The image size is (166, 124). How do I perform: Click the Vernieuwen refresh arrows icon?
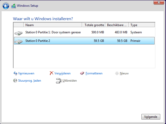click(x=15, y=73)
